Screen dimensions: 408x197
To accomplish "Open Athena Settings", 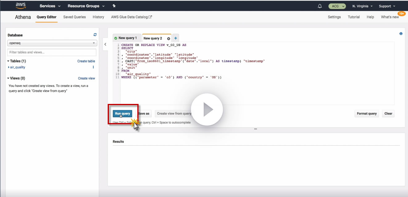I will [x=334, y=17].
